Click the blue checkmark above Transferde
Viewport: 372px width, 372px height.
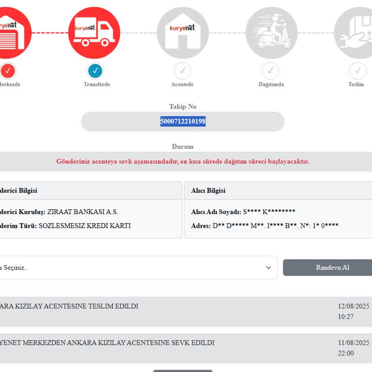(x=95, y=71)
